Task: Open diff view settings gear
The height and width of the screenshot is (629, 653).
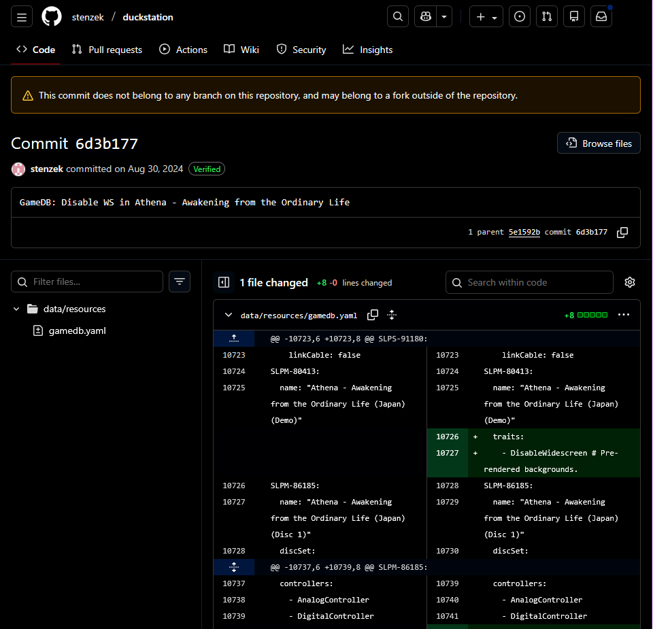Action: click(x=630, y=282)
